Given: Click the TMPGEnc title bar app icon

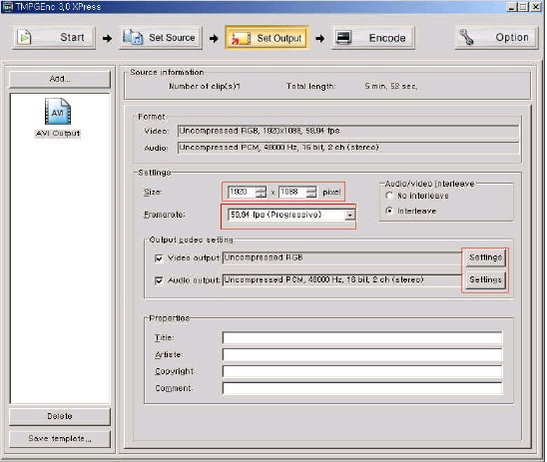Looking at the screenshot, I should [7, 7].
